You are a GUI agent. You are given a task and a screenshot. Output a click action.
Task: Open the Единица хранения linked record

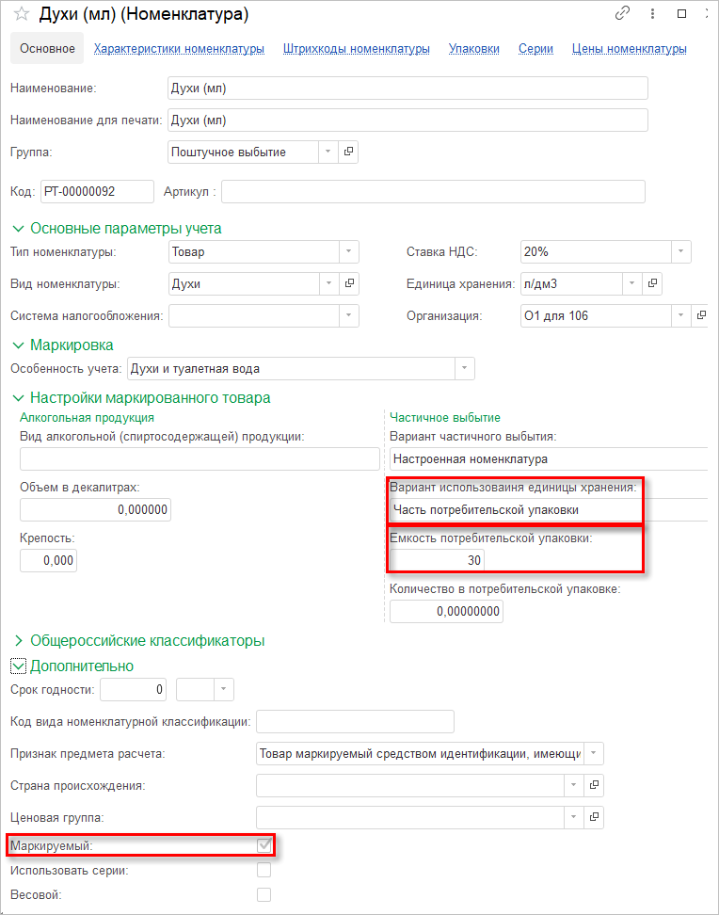click(651, 282)
